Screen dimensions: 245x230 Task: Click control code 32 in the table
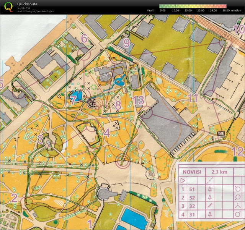pos(192,206)
